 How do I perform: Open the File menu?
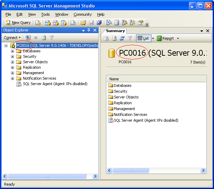[8, 14]
